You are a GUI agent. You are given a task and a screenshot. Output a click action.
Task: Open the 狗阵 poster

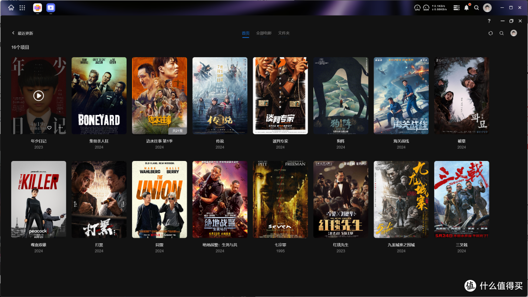pyautogui.click(x=341, y=96)
